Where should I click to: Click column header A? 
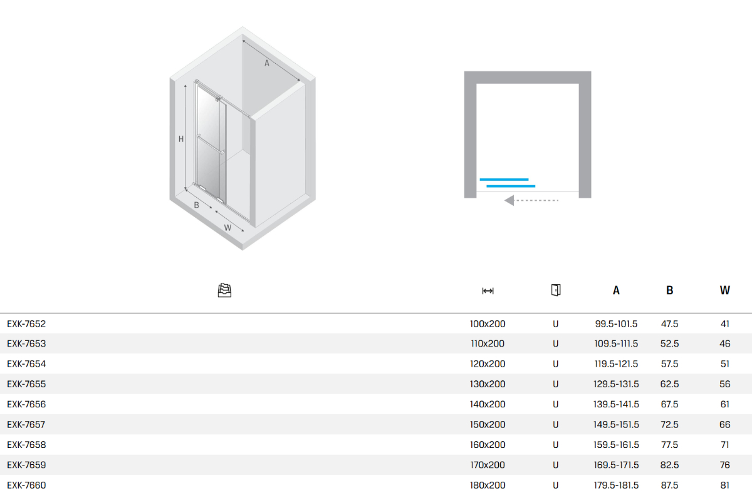(x=617, y=290)
